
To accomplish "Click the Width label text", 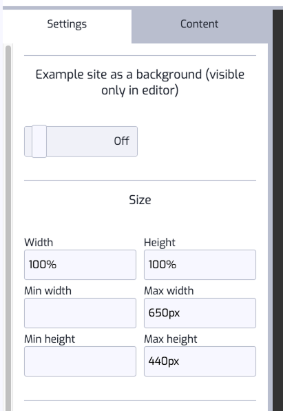I will click(x=39, y=243).
